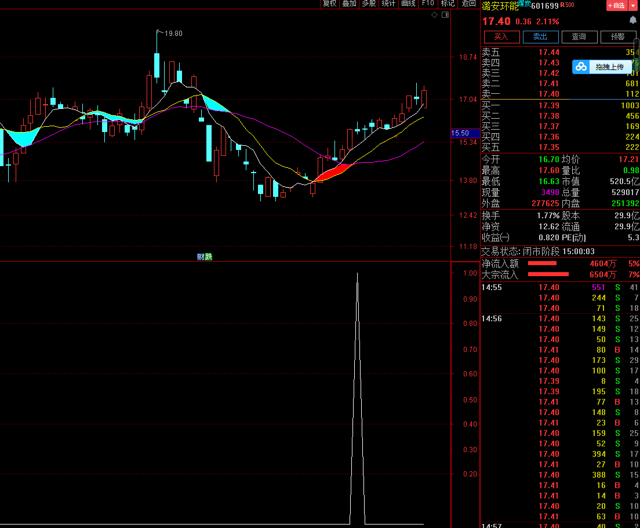640x528 pixels.
Task: Click the 最低 value 16.63
Action: 549,181
